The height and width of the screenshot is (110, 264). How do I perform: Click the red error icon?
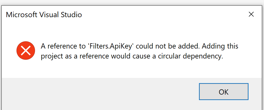tap(26, 51)
